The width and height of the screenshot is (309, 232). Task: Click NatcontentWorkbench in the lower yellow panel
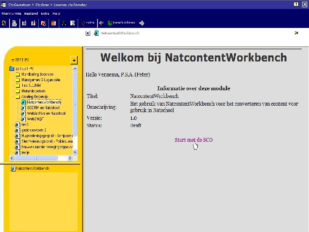30,168
